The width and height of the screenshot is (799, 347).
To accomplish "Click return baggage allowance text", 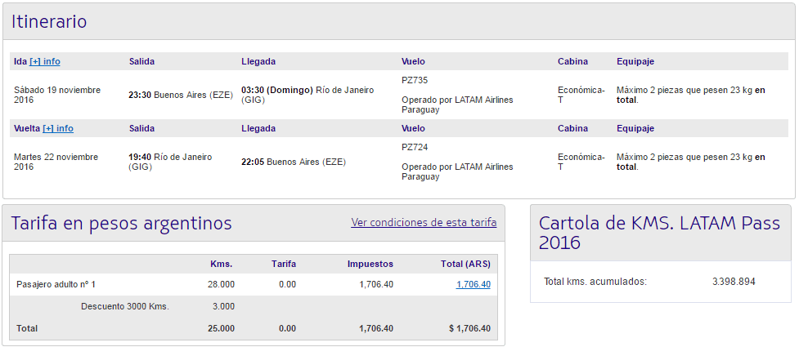I will point(691,162).
